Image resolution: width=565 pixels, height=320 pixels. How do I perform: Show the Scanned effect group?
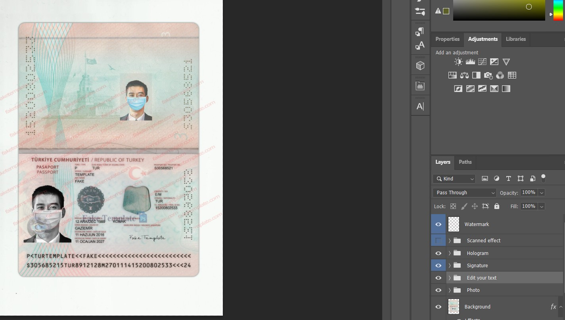click(438, 240)
